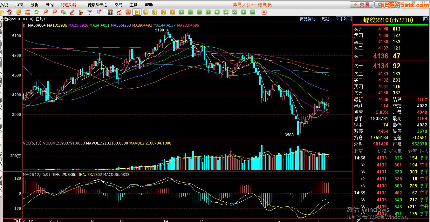
Task: Click the ask price 4136 (卖一)
Action: [381, 56]
